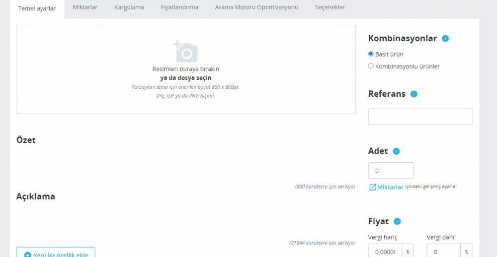Focus the Vergi hariç price field

pos(385,252)
